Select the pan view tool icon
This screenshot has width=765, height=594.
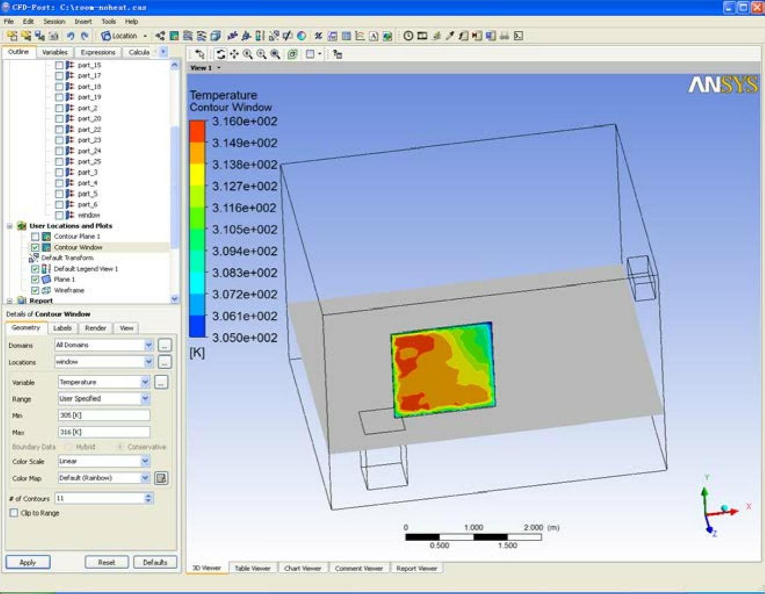[234, 54]
